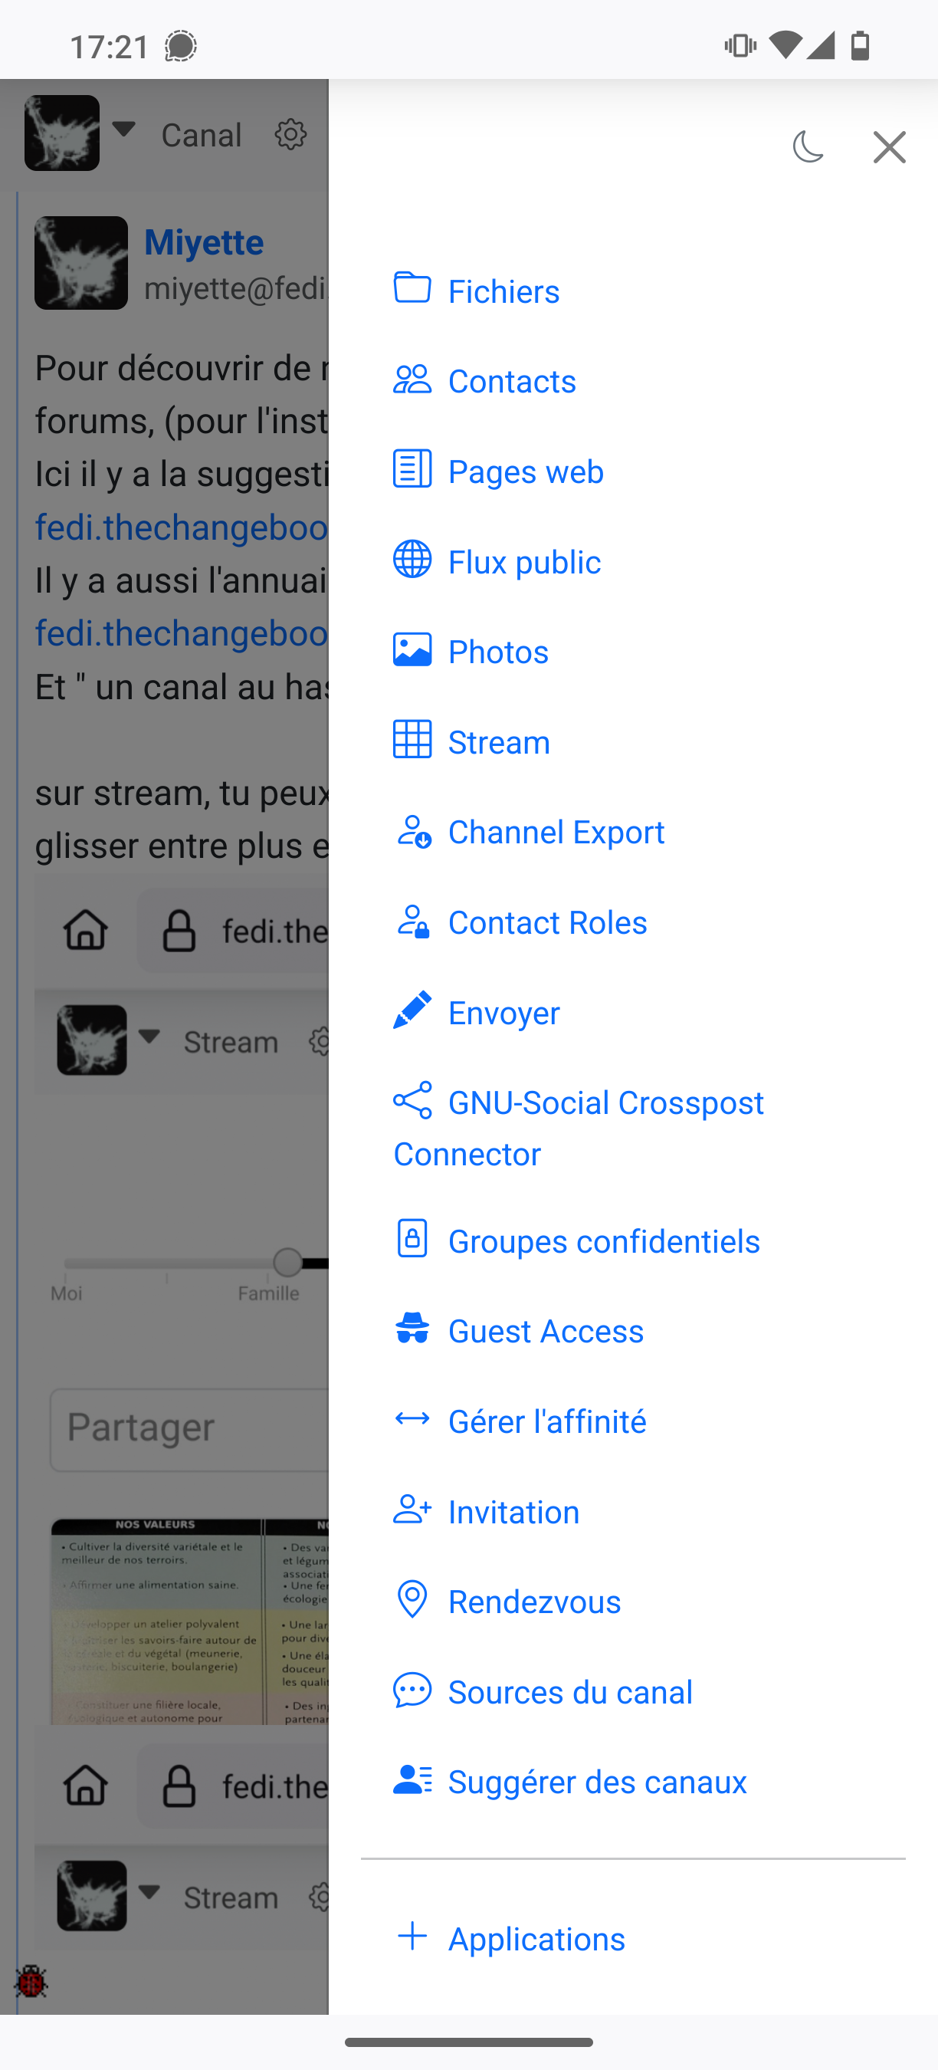Open Gérer l'affinité menu item
Image resolution: width=938 pixels, height=2070 pixels.
pyautogui.click(x=547, y=1421)
